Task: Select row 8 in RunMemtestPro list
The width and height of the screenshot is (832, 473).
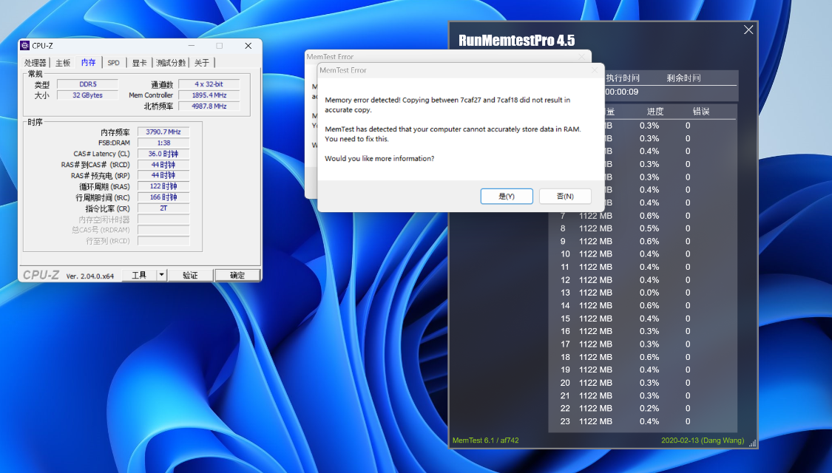Action: [x=642, y=228]
